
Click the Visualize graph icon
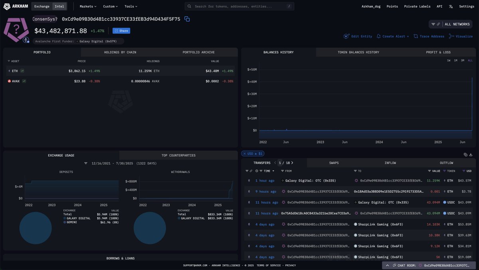coord(451,36)
